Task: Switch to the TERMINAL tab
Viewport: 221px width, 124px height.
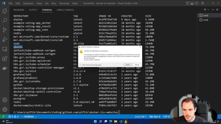Action: [x=47, y=10]
